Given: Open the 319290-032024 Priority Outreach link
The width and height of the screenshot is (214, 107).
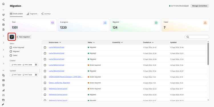Looking at the screenshot, I should coord(66,77).
